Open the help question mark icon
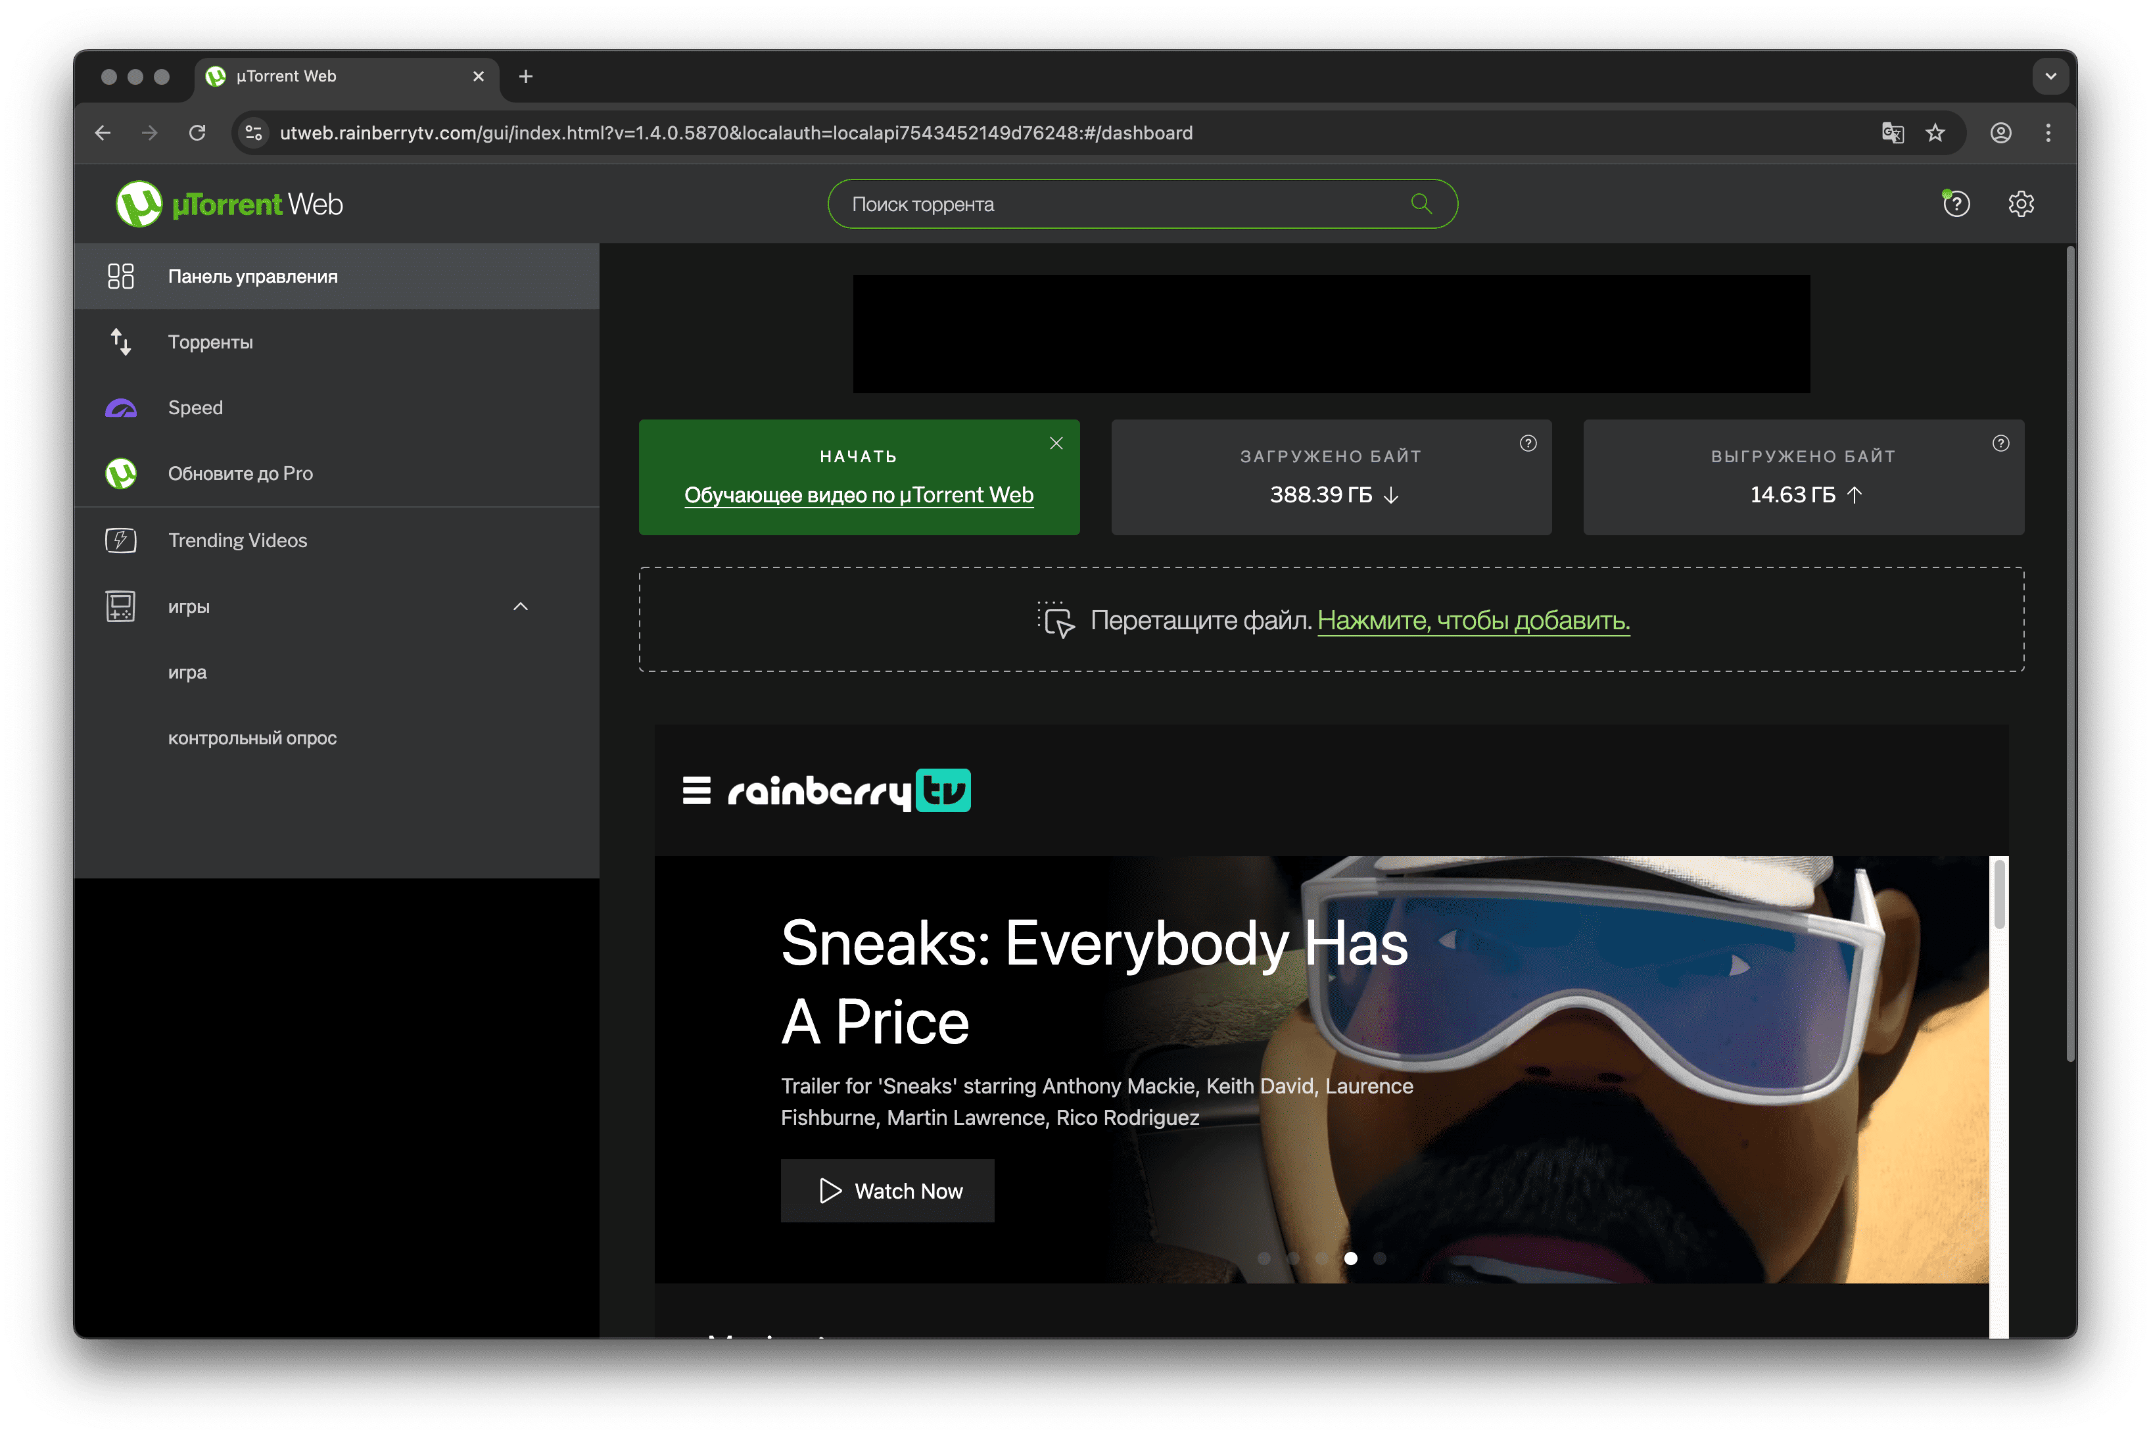This screenshot has height=1436, width=2151. [x=1955, y=203]
